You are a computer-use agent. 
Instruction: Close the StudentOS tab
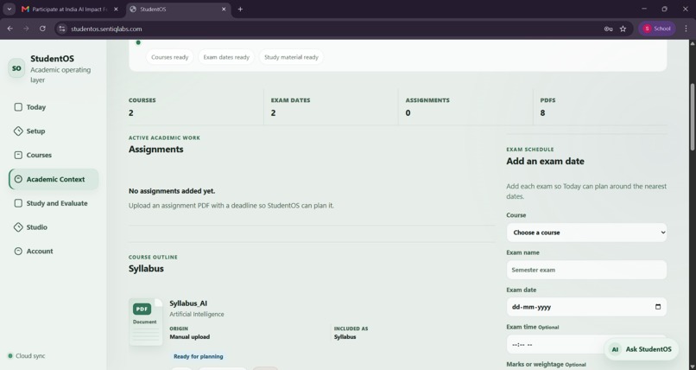(224, 9)
